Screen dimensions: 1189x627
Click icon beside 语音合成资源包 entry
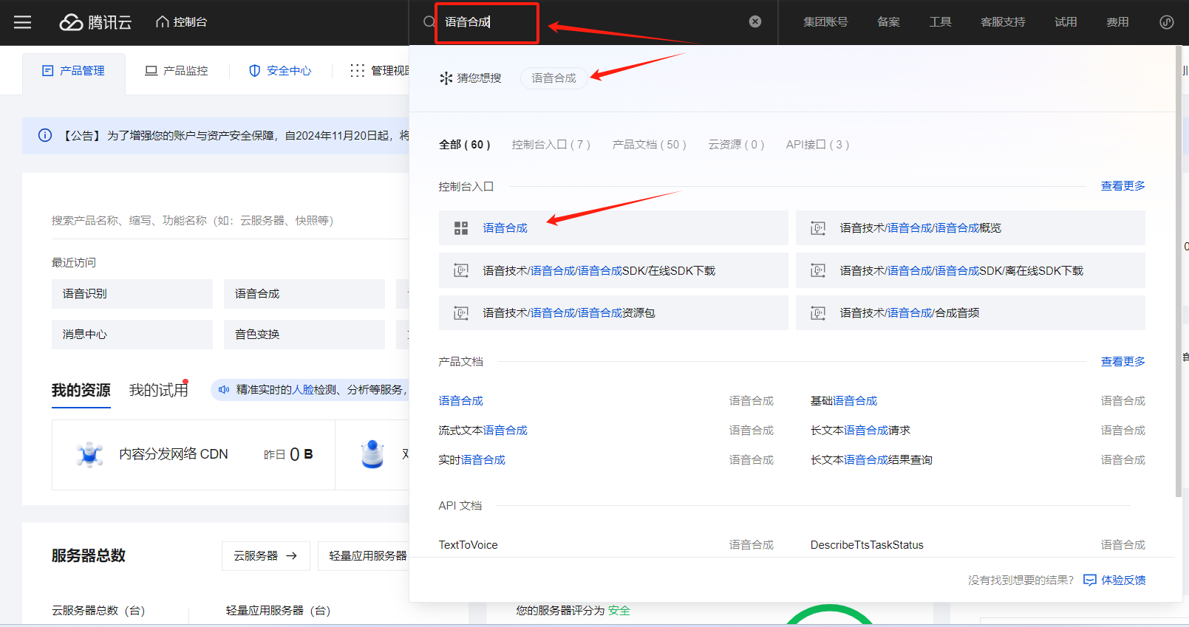461,313
